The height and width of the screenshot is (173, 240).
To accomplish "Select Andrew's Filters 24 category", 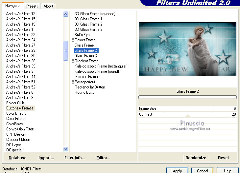I will 21,40.
